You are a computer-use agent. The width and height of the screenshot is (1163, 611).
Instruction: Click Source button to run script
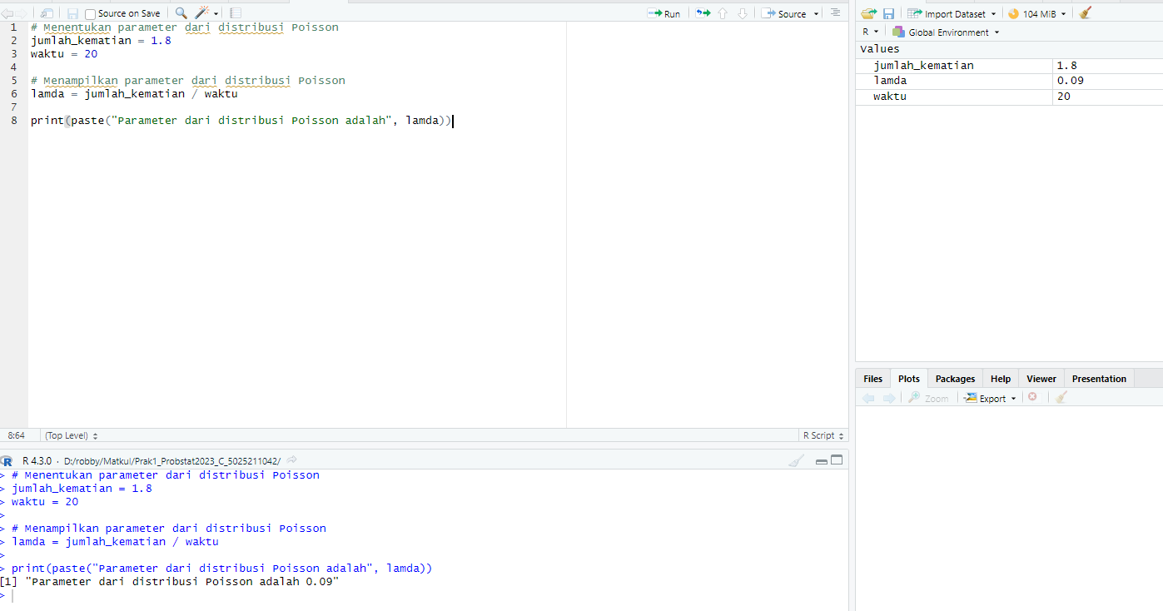(784, 13)
